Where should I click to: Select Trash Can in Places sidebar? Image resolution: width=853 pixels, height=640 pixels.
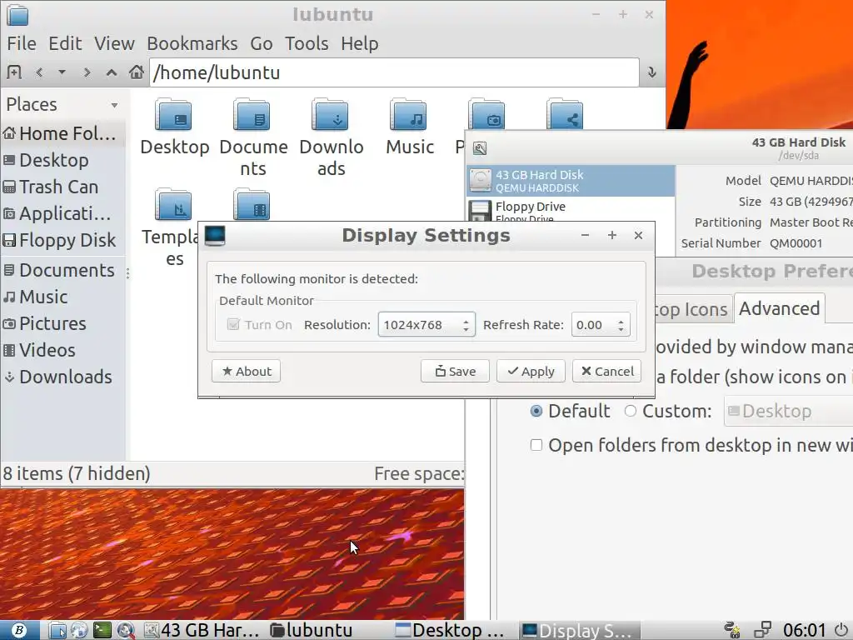pyautogui.click(x=62, y=187)
